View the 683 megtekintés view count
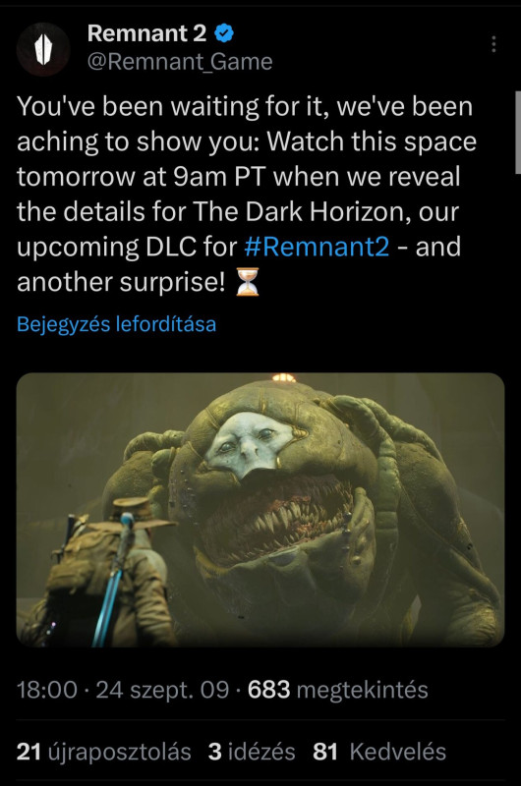 point(337,690)
